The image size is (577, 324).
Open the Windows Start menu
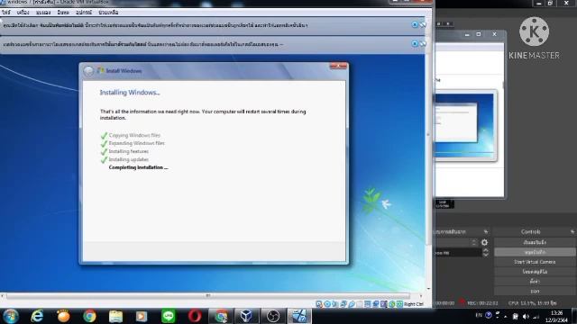pyautogui.click(x=11, y=316)
